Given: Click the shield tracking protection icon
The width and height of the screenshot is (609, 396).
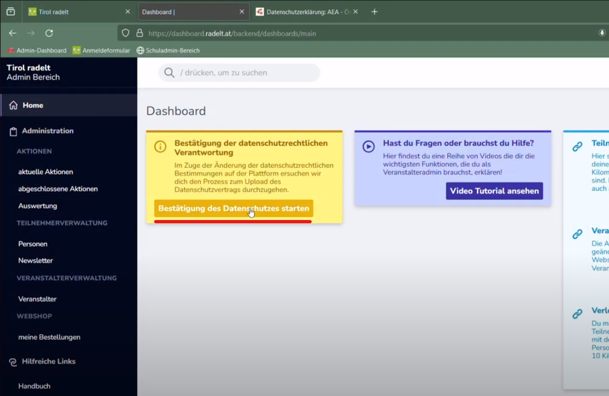Looking at the screenshot, I should coord(125,34).
